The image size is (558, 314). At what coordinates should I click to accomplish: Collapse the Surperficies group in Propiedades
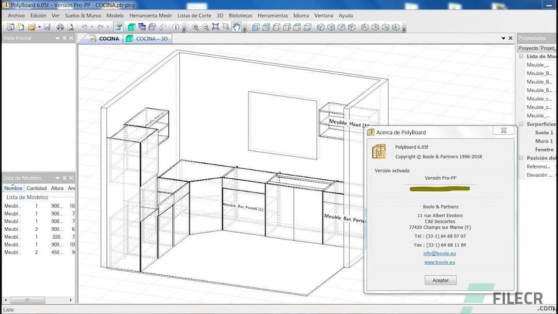point(521,124)
